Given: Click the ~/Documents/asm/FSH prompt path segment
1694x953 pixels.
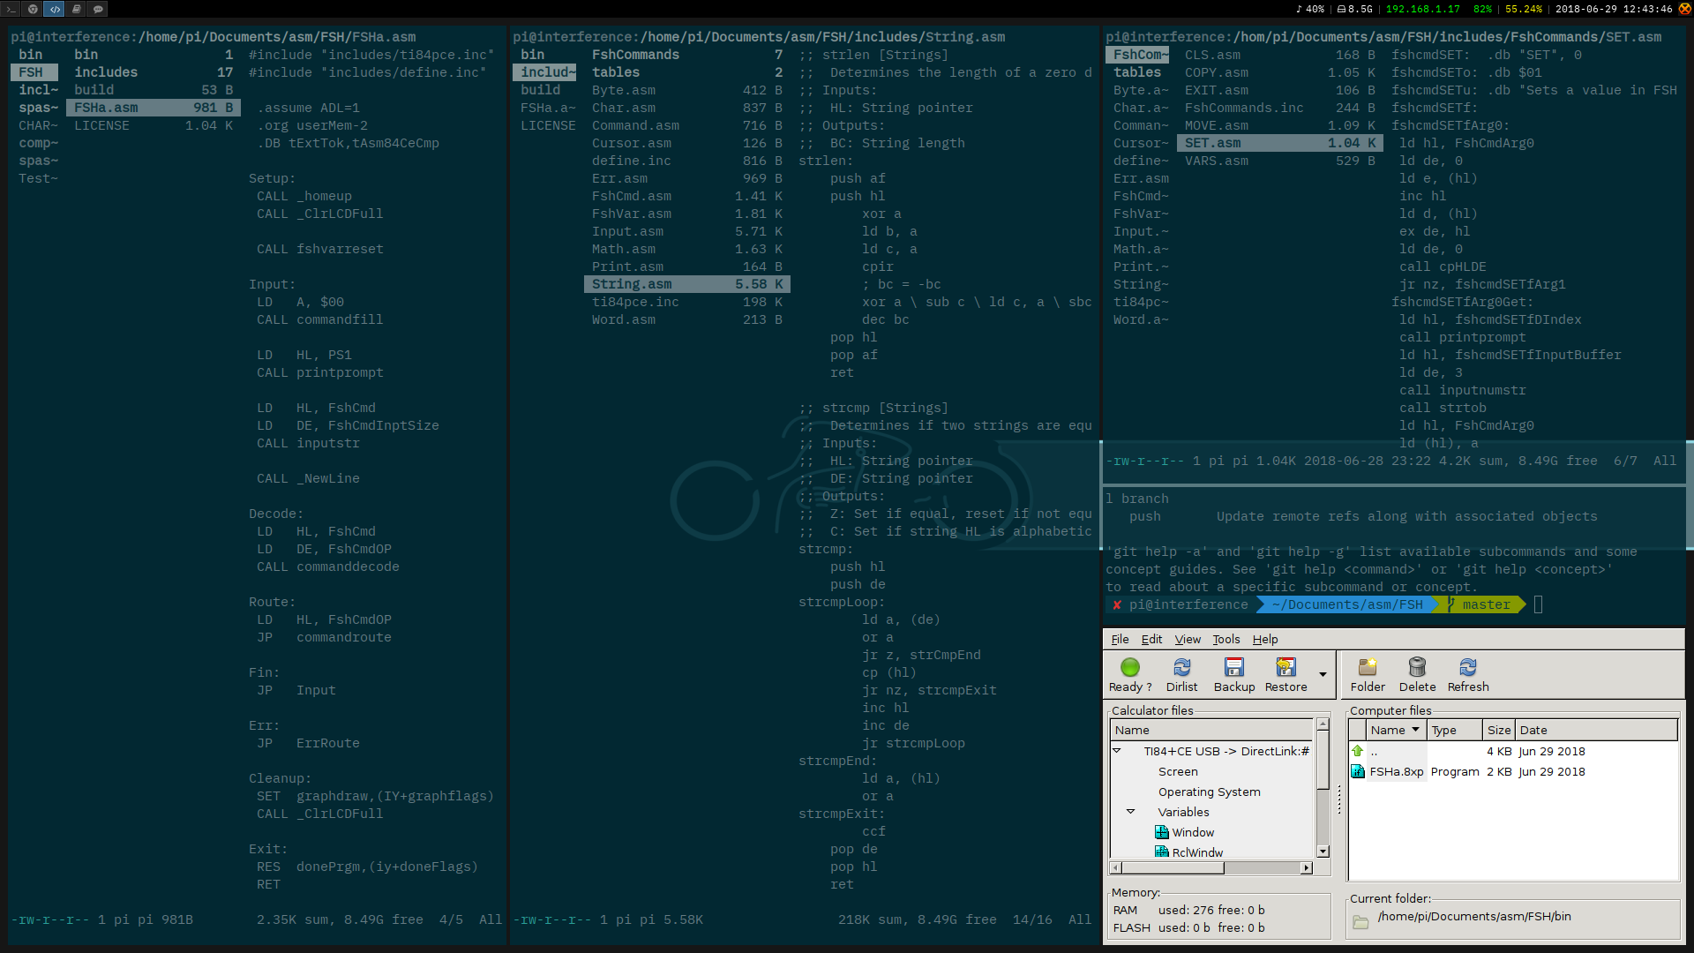Looking at the screenshot, I should click(x=1347, y=604).
